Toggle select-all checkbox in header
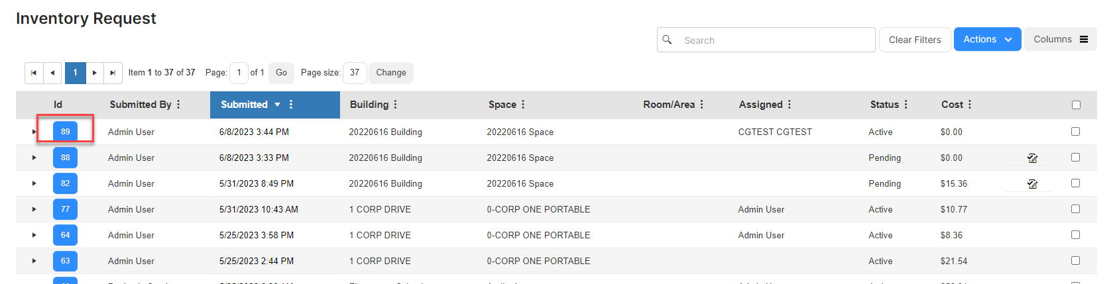Screen dimensions: 1117x284 tap(1076, 105)
